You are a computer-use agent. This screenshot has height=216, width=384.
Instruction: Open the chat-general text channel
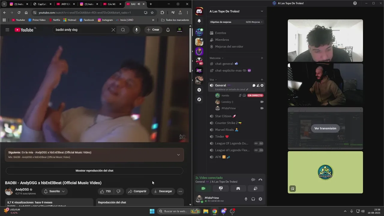236,64
